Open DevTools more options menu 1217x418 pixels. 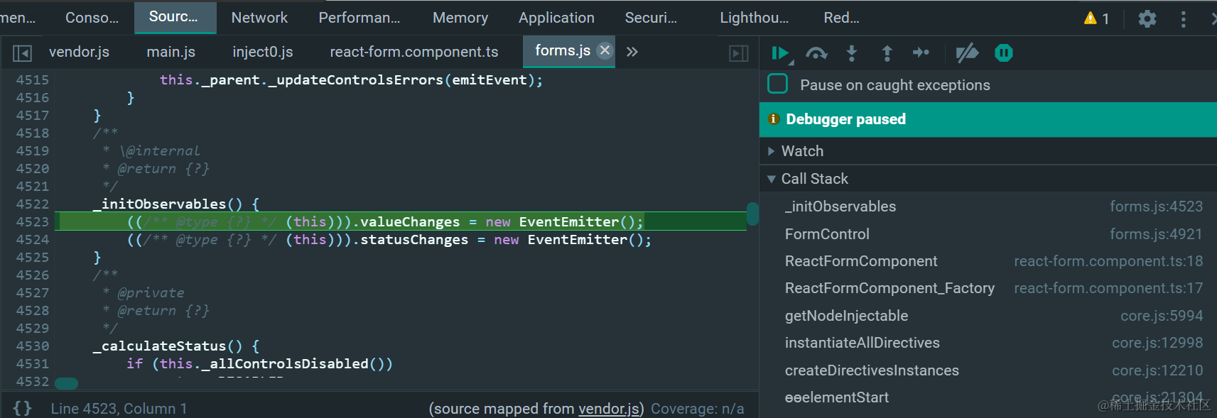(x=1183, y=18)
